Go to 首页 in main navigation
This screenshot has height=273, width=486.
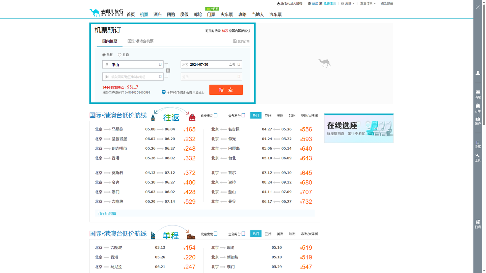[x=131, y=14]
